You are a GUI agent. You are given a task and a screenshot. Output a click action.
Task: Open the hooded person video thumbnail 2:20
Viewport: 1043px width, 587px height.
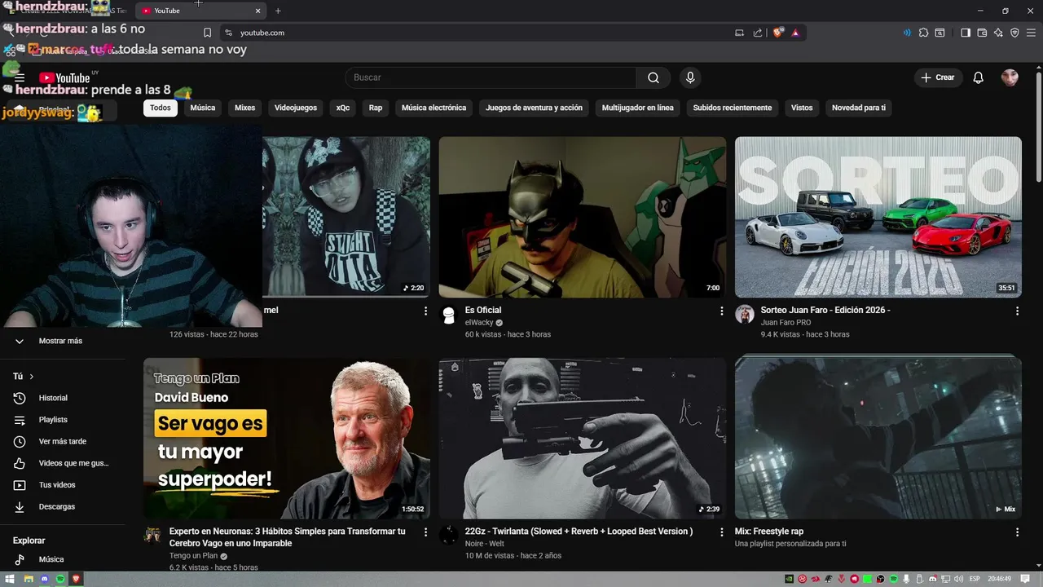pos(346,217)
